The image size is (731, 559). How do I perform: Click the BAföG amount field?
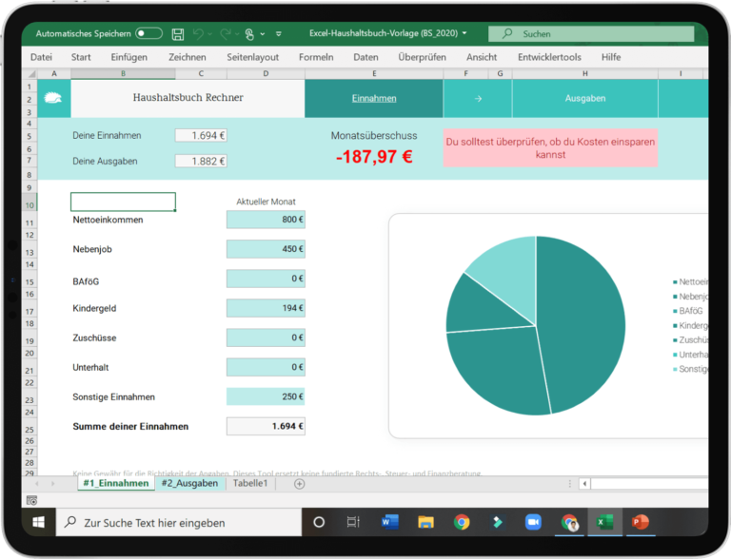point(266,279)
